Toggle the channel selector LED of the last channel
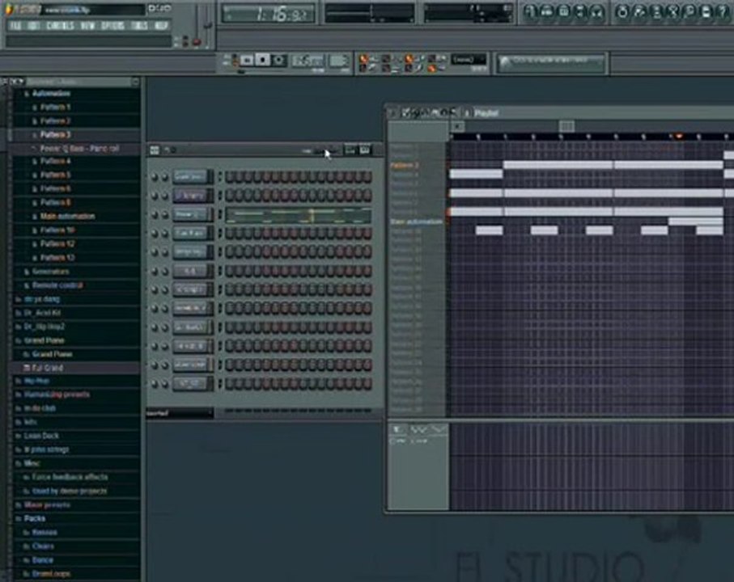Viewport: 734px width, 582px height. tap(219, 384)
